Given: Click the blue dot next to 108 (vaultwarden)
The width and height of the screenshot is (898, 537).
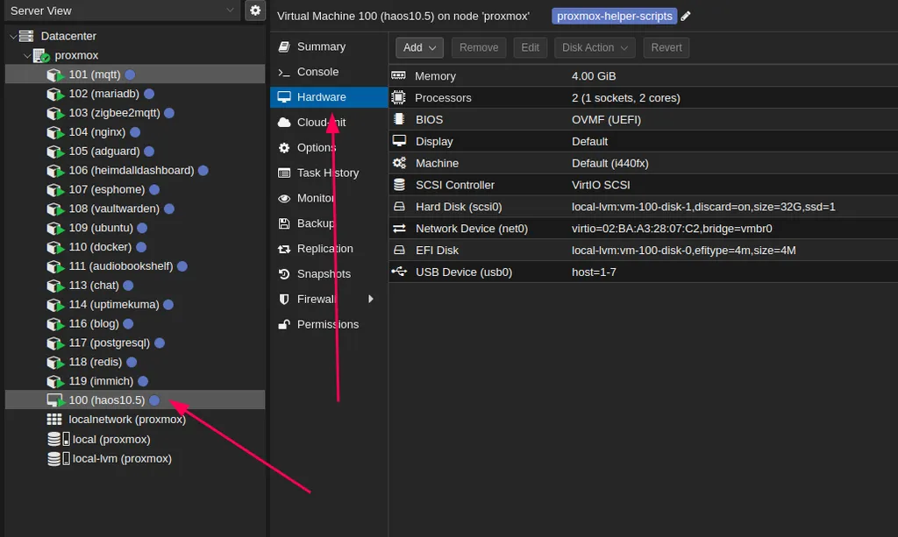Looking at the screenshot, I should 168,208.
